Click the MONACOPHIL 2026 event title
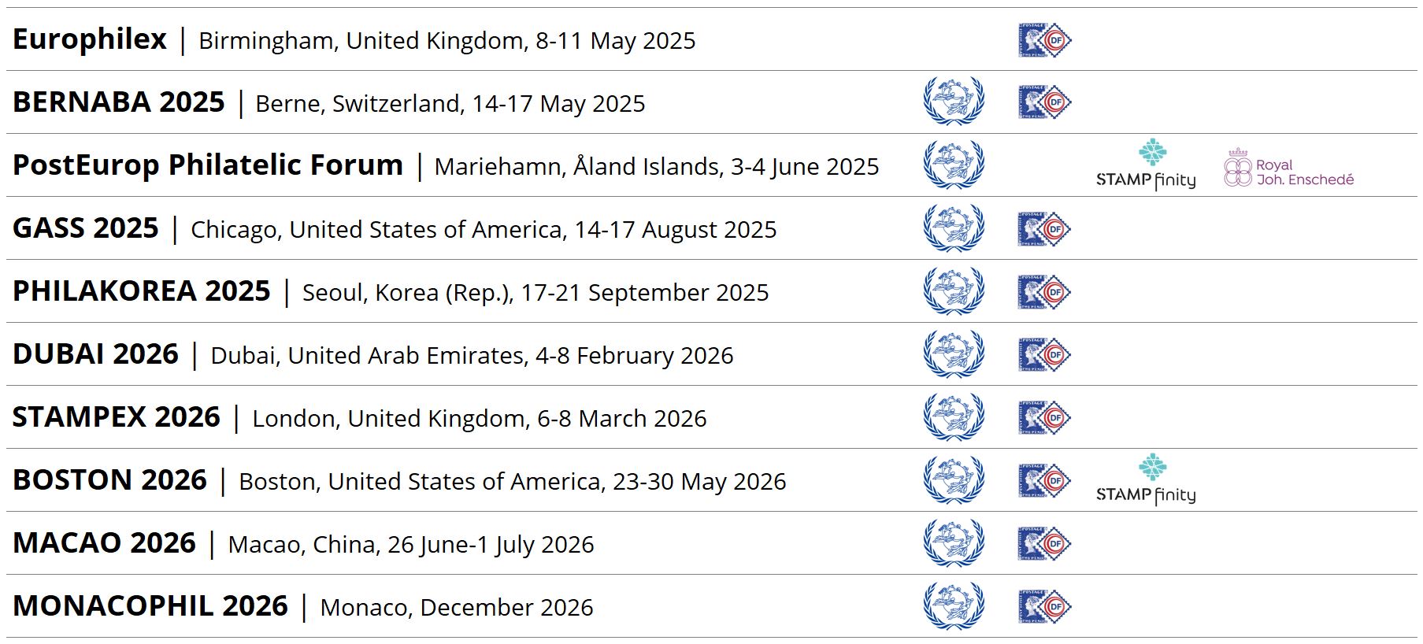Viewport: 1423px width, 644px height. coord(150,606)
